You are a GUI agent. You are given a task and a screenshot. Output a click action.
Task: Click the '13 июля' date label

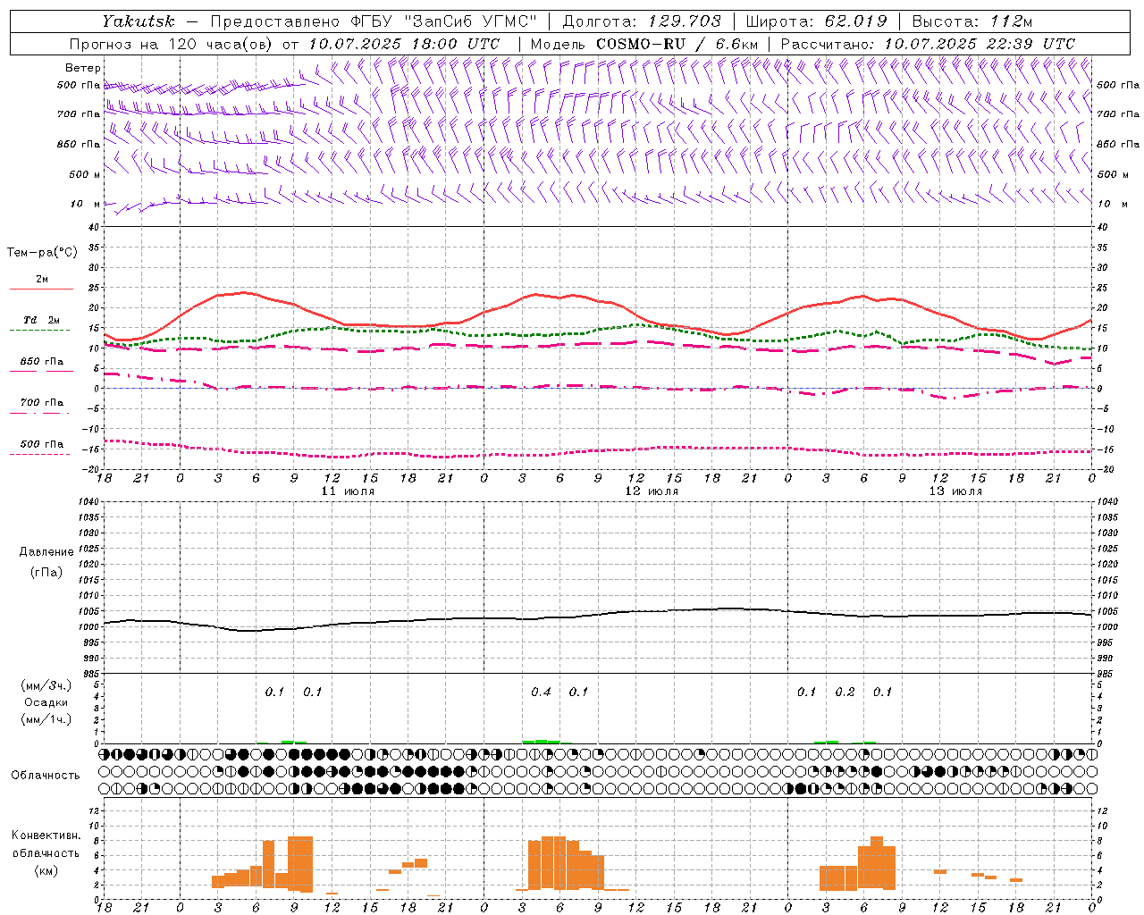955,491
